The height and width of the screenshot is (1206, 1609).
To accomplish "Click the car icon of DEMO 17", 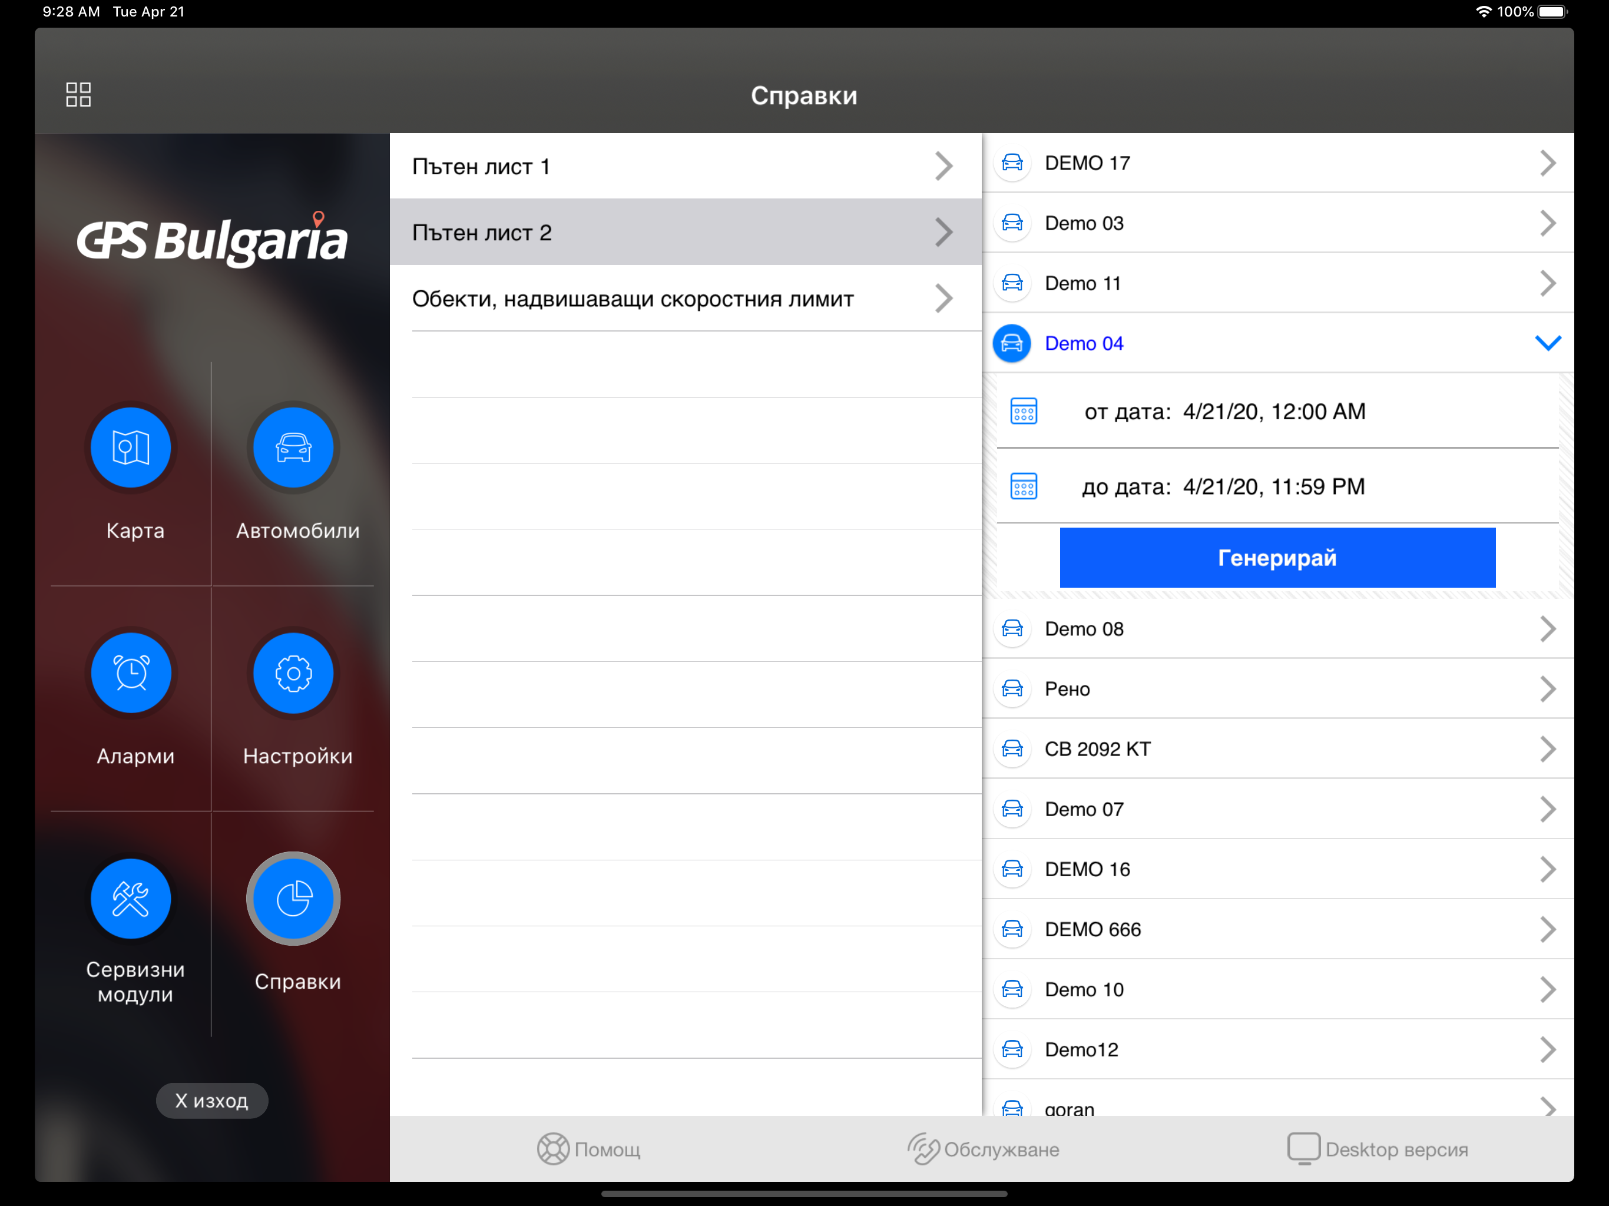I will tap(1012, 163).
